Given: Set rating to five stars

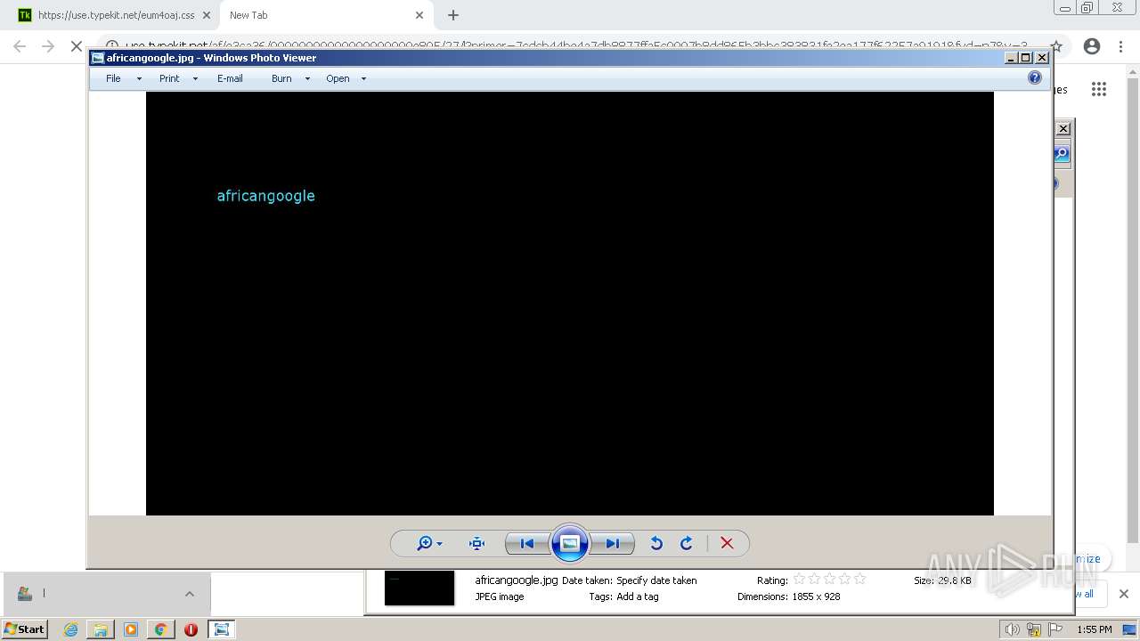Looking at the screenshot, I should (x=859, y=580).
